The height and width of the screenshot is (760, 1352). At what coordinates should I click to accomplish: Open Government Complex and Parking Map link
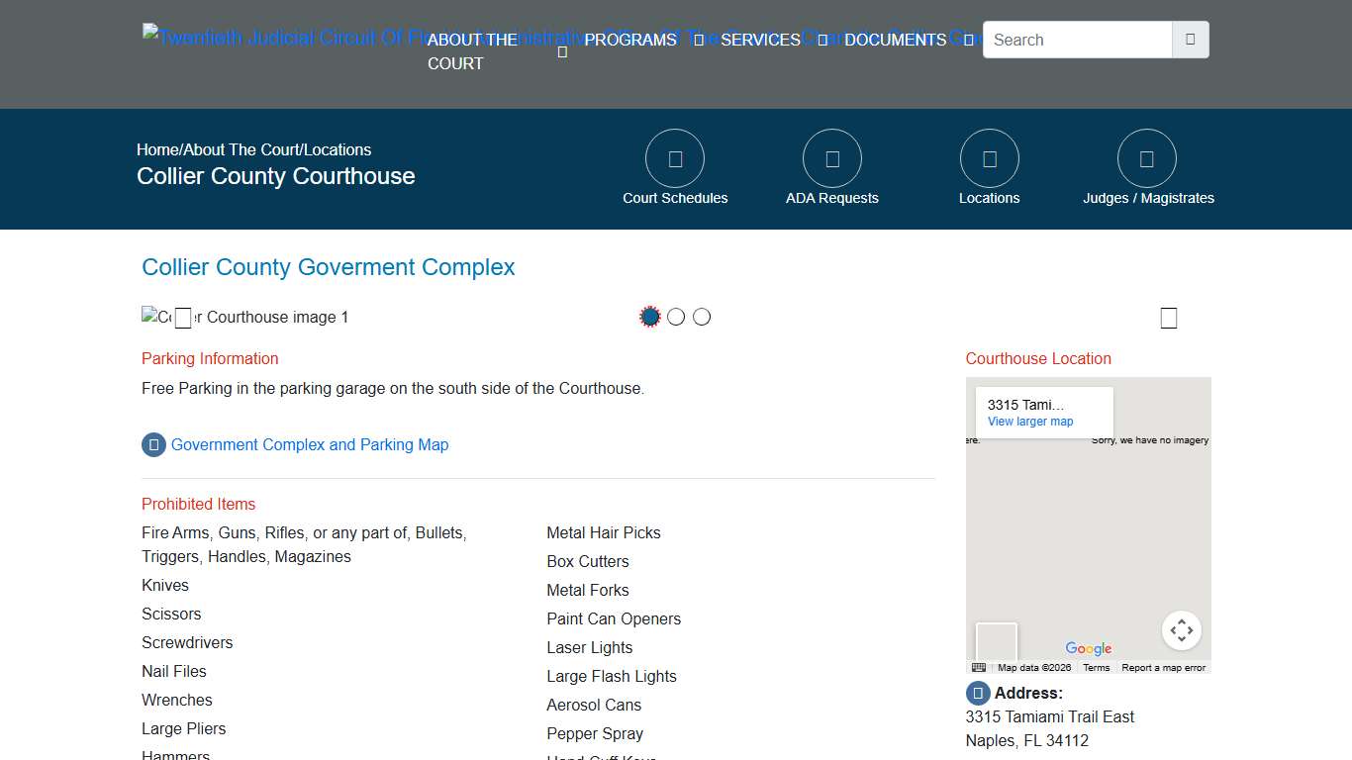pyautogui.click(x=310, y=444)
